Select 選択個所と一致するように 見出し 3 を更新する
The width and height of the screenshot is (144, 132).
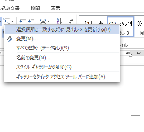pos(62,30)
